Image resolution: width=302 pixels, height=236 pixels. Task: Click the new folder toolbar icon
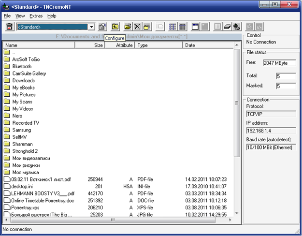coord(147,27)
